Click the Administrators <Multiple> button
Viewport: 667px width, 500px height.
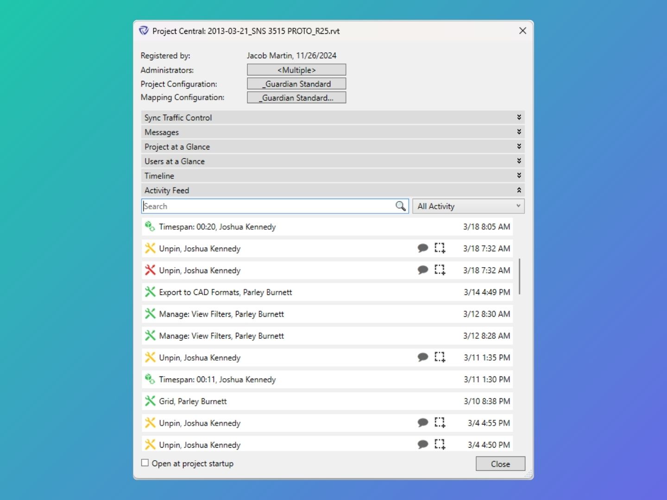[296, 70]
